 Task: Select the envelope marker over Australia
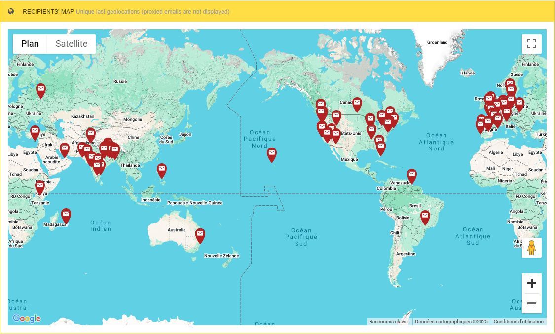200,234
